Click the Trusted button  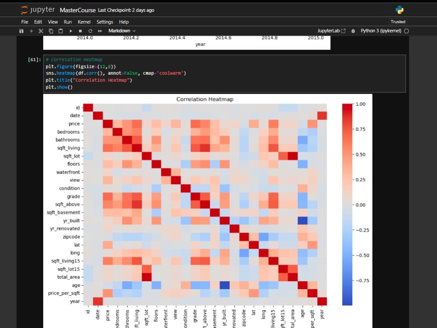coord(398,22)
